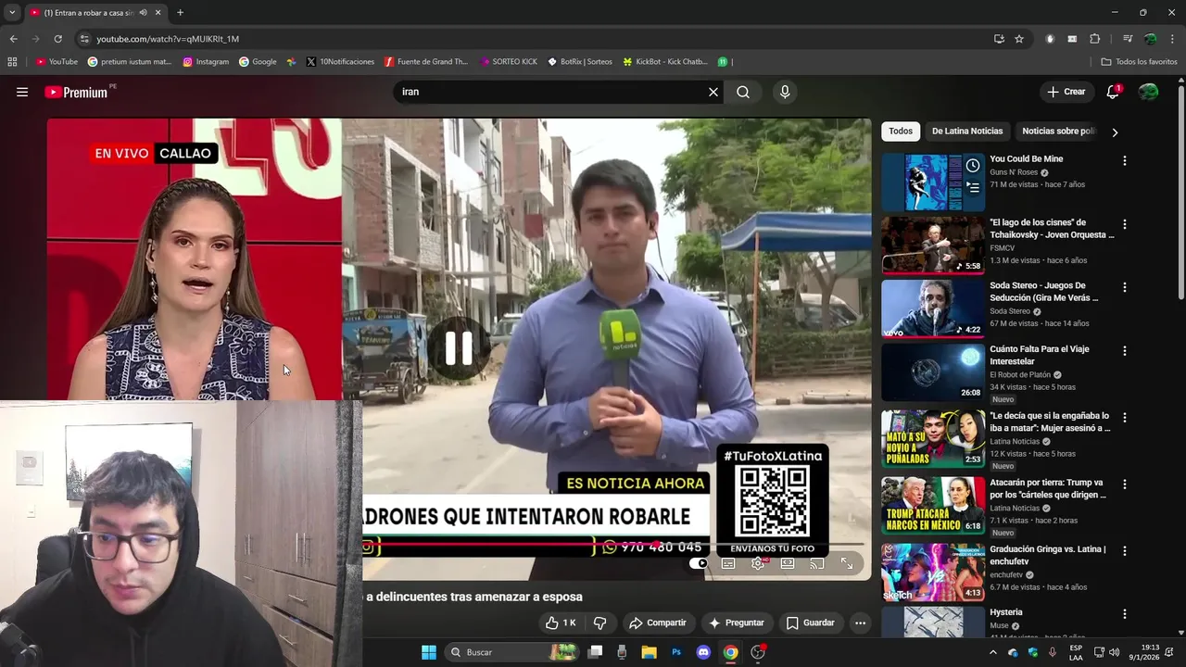Open the Chrome three-dot menu
Viewport: 1186px width, 667px height.
[1172, 39]
